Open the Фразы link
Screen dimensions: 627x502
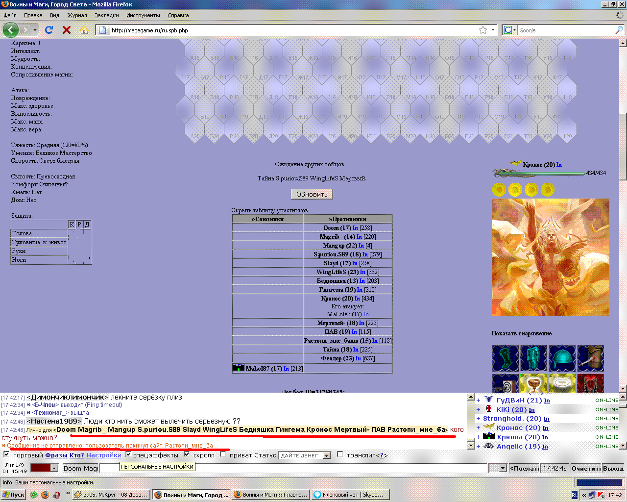pyautogui.click(x=56, y=455)
